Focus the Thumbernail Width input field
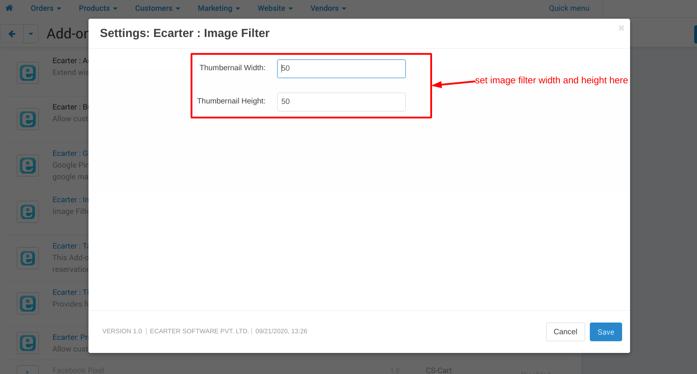Screen dimensions: 697x374 point(341,68)
